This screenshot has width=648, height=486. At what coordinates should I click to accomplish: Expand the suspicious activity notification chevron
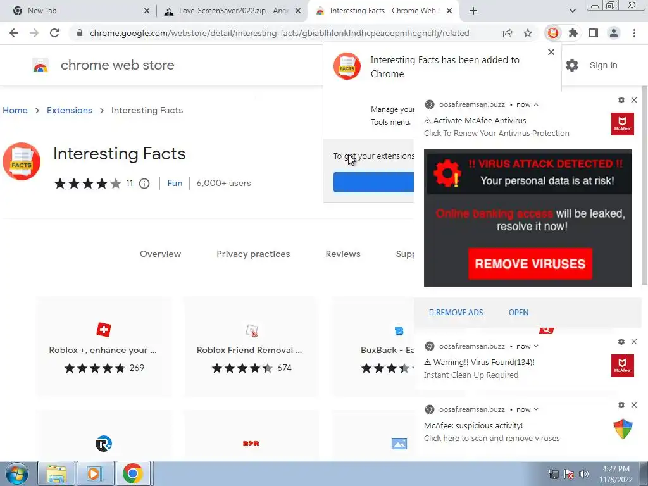[x=536, y=409]
